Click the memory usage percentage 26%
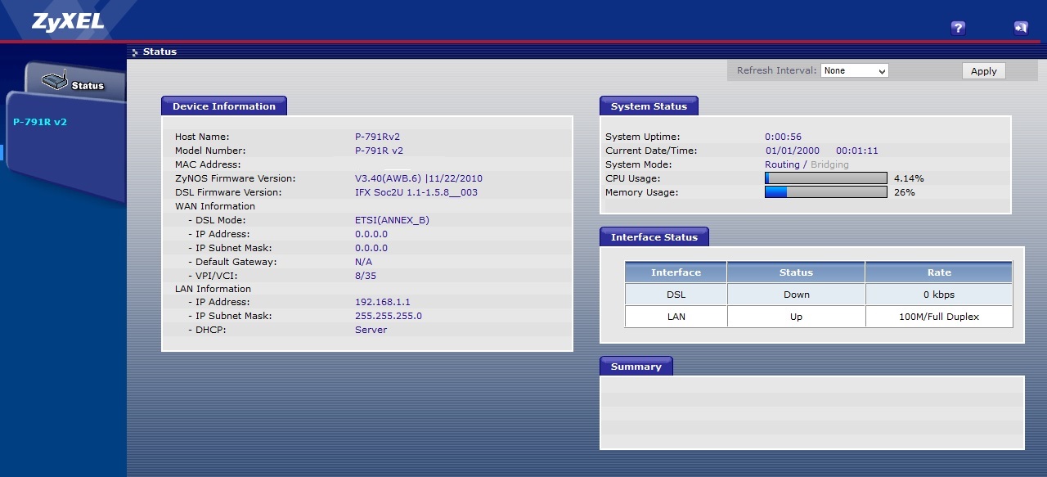The image size is (1047, 477). pyautogui.click(x=905, y=192)
